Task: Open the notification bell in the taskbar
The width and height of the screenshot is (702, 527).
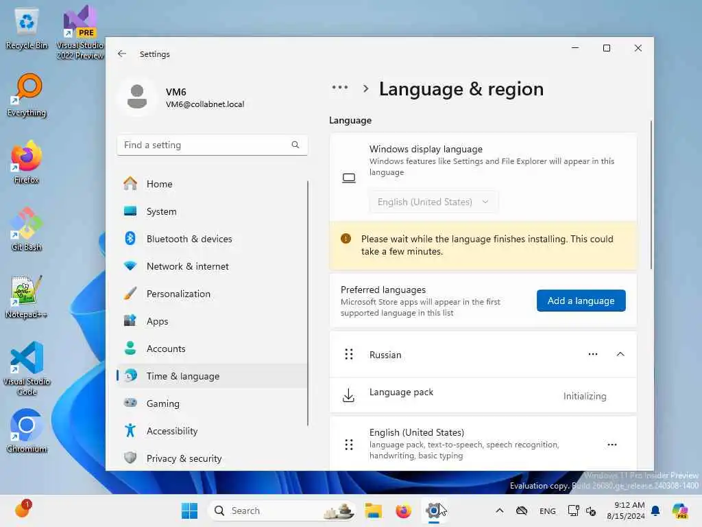Action: 655,511
